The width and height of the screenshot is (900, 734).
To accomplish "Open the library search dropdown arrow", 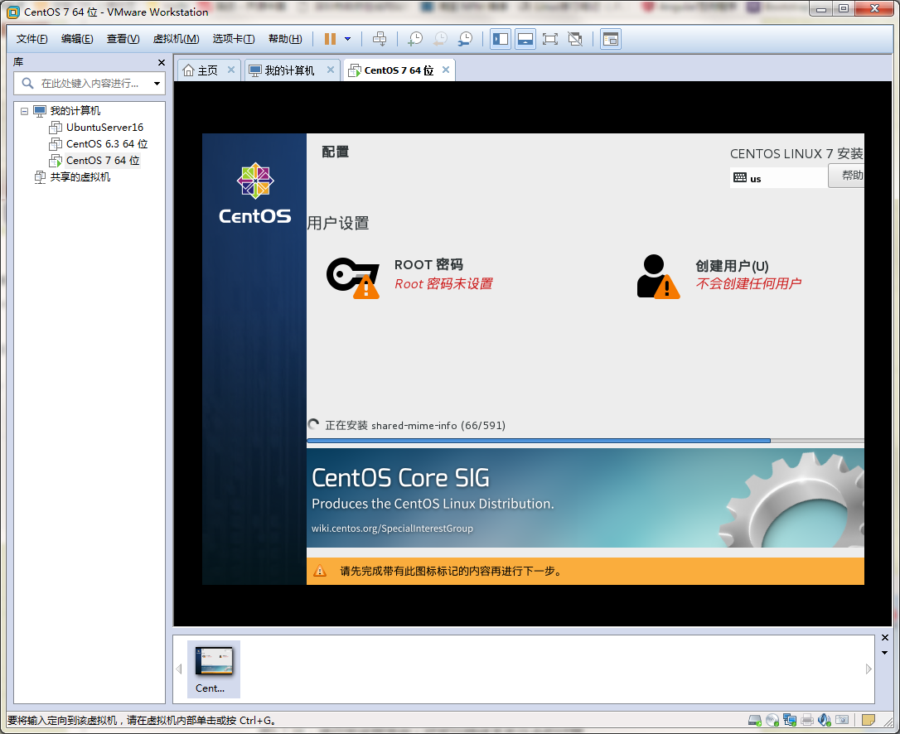I will tap(157, 84).
